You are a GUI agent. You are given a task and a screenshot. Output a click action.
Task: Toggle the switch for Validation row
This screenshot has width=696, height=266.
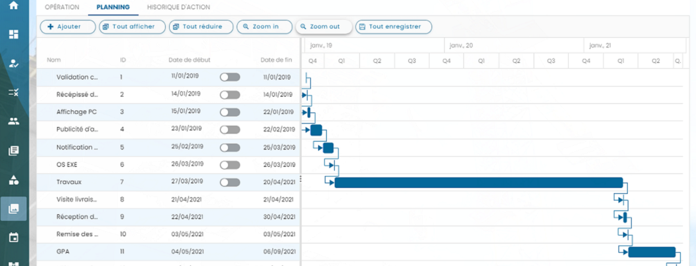point(230,77)
